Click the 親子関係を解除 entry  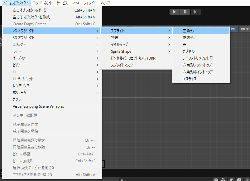coord(52,131)
